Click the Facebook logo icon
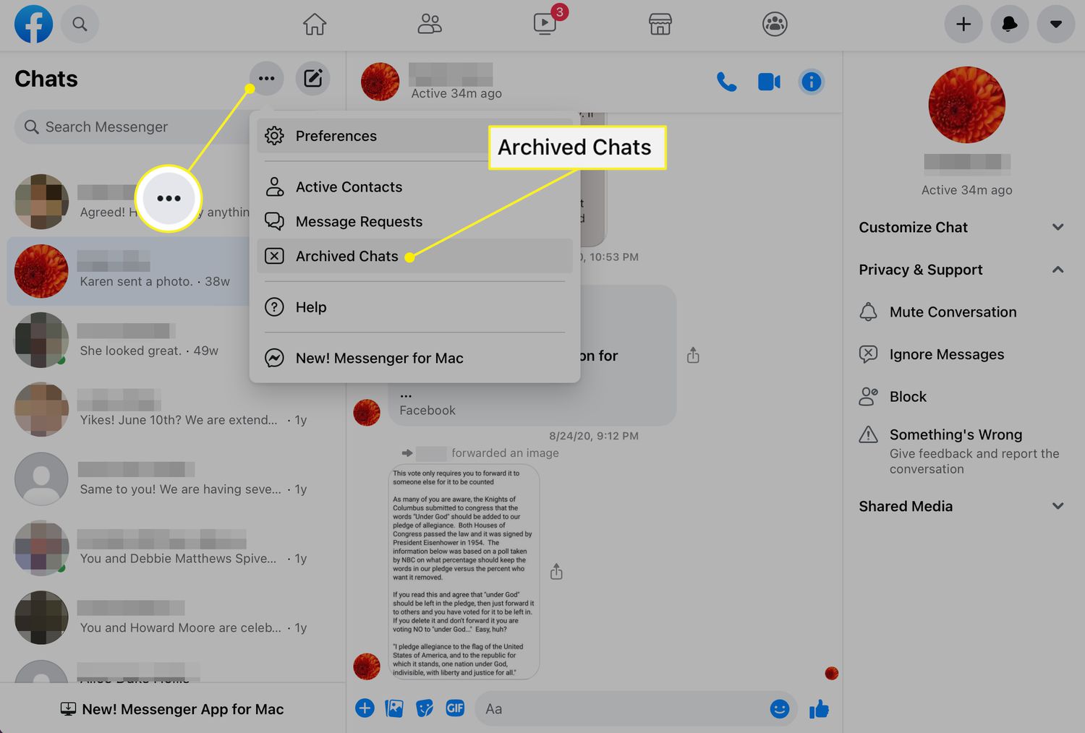This screenshot has height=733, width=1085. pyautogui.click(x=33, y=24)
